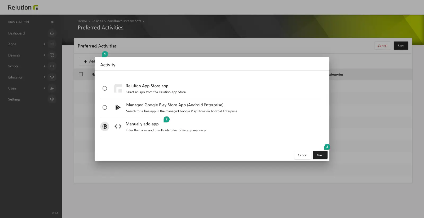The width and height of the screenshot is (424, 218).
Task: Expand the Apps menu chevron
Action: pyautogui.click(x=44, y=44)
